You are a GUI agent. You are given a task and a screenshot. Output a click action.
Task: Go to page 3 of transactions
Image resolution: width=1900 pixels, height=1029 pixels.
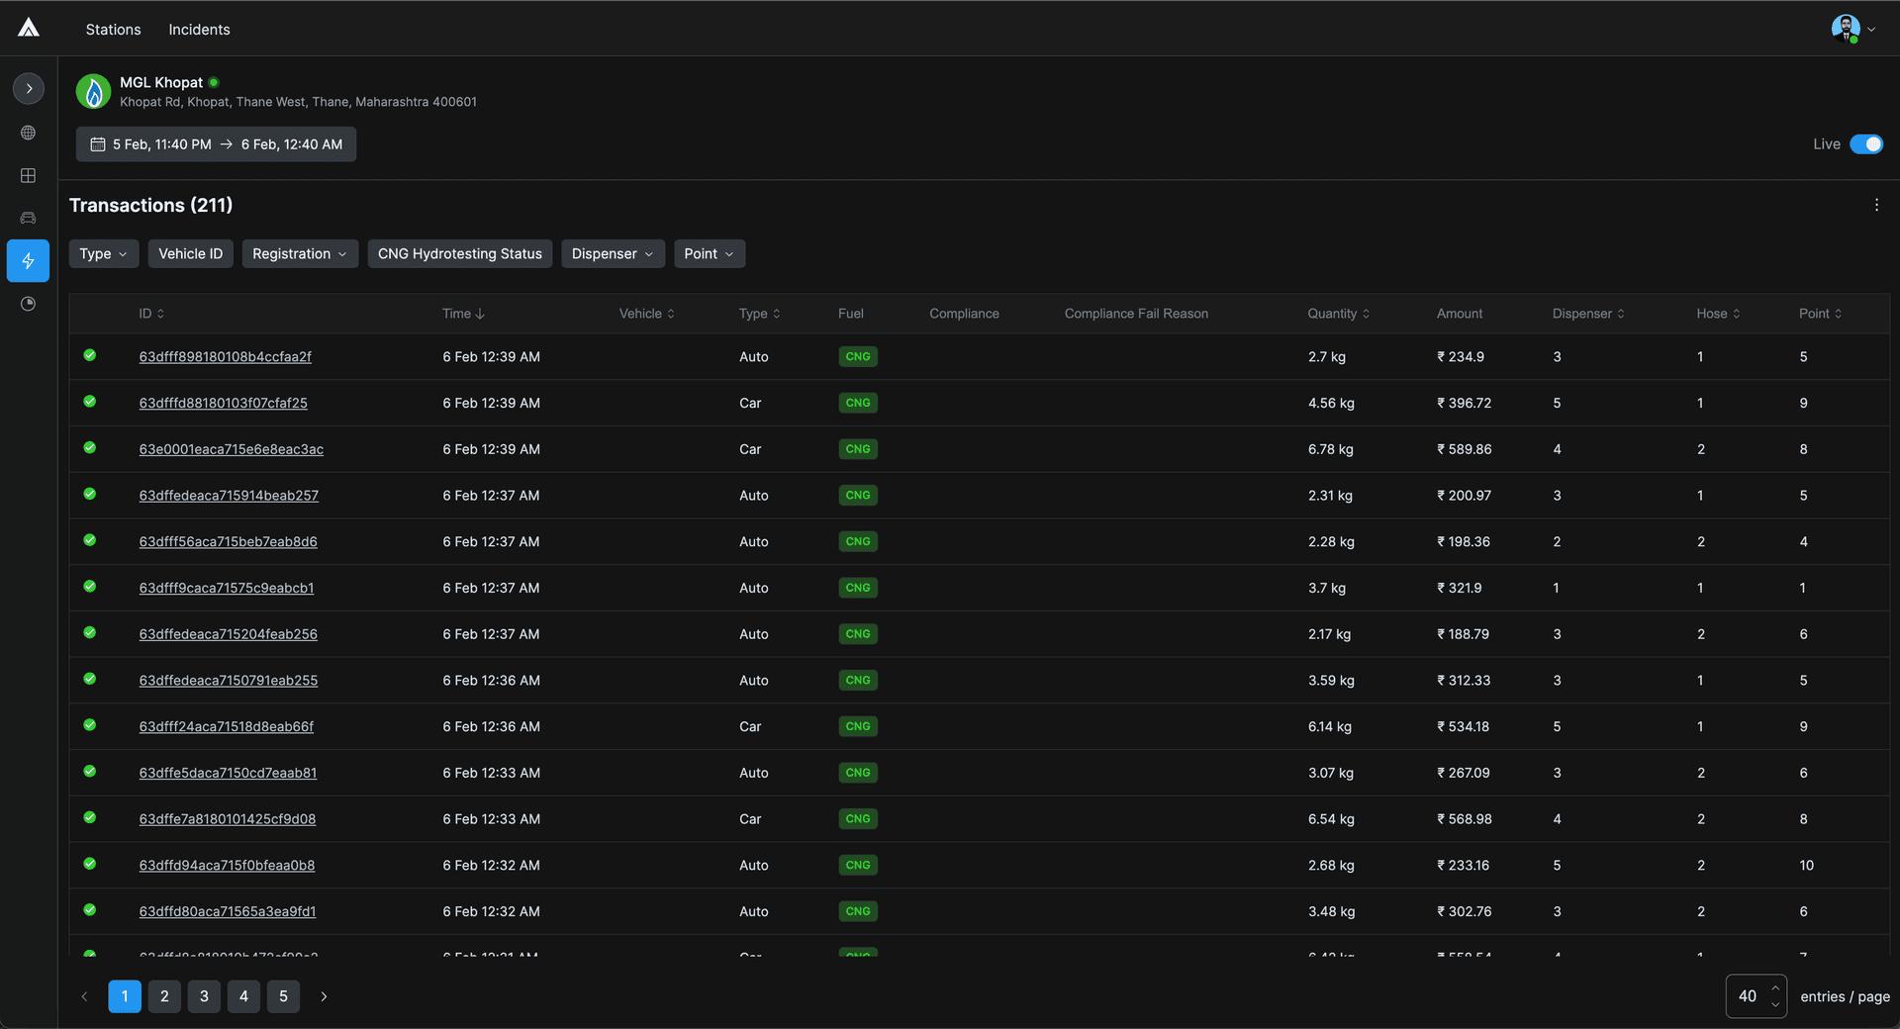[x=204, y=996]
